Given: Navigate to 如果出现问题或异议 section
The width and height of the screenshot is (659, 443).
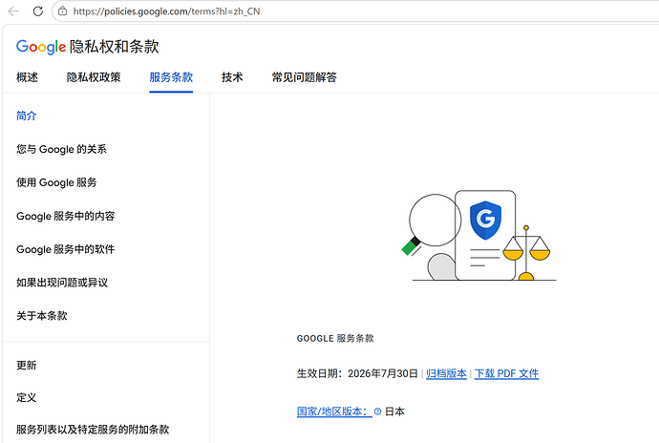Looking at the screenshot, I should tap(62, 283).
